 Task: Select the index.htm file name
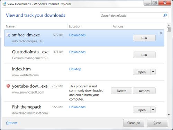click(21, 69)
